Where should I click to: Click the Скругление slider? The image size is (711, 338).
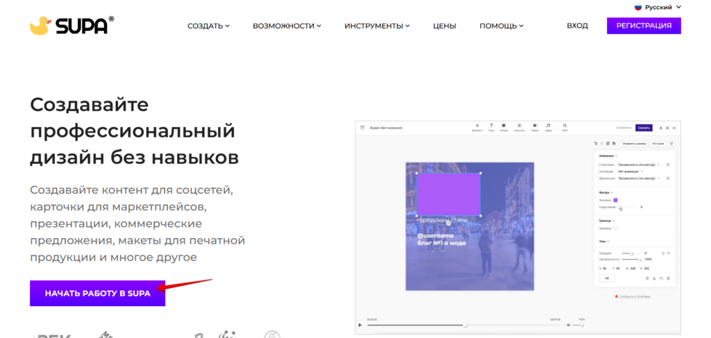(x=628, y=207)
